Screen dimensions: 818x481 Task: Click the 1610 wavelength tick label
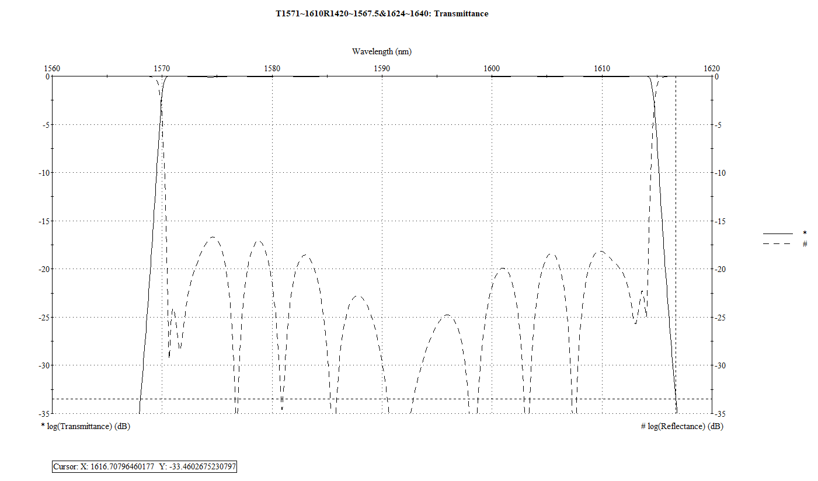pos(602,68)
